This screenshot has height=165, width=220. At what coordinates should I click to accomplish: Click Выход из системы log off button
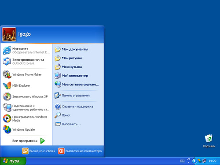[x=39, y=151]
